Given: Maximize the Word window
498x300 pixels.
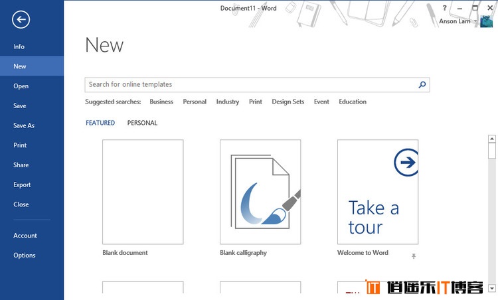Looking at the screenshot, I should (475, 8).
